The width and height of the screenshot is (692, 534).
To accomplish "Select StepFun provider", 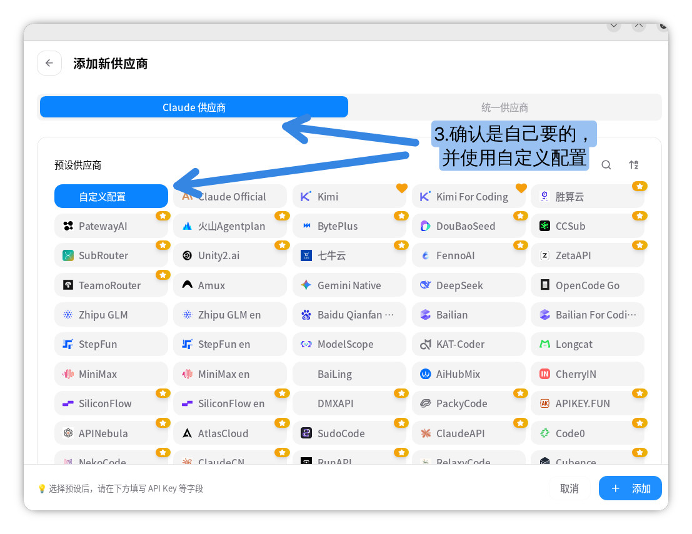I will point(111,344).
